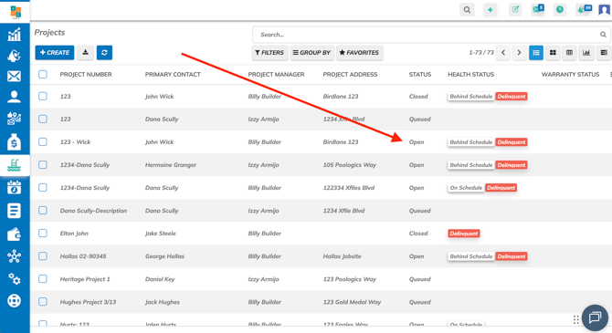The image size is (612, 333).
Task: Check the box for Elton John row
Action: (43, 234)
